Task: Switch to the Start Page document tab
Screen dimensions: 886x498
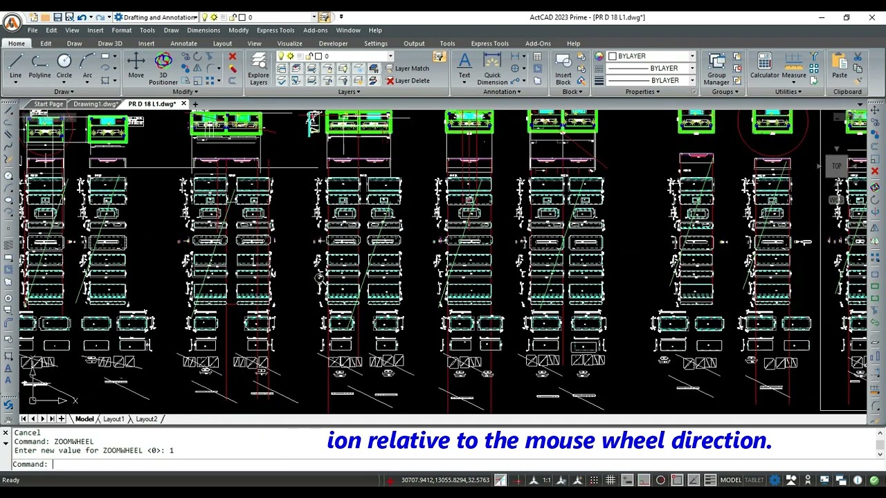Action: click(x=48, y=104)
